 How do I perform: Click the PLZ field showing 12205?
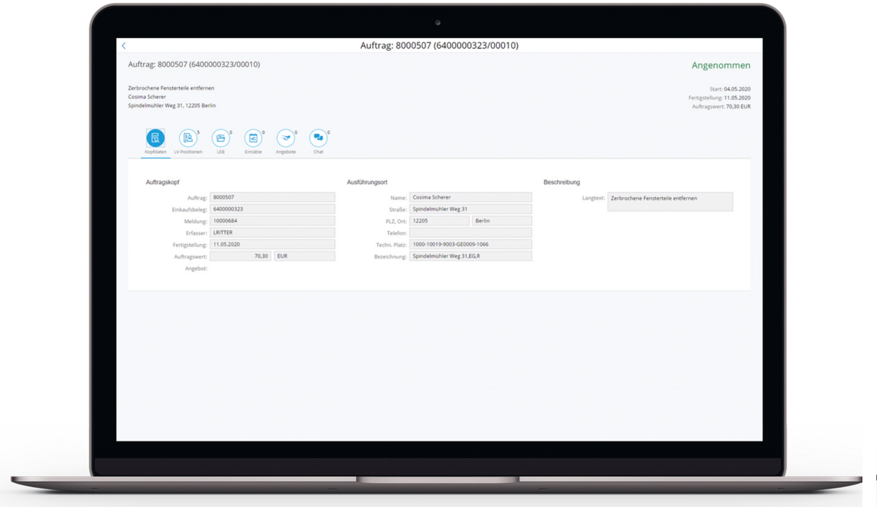tap(439, 221)
